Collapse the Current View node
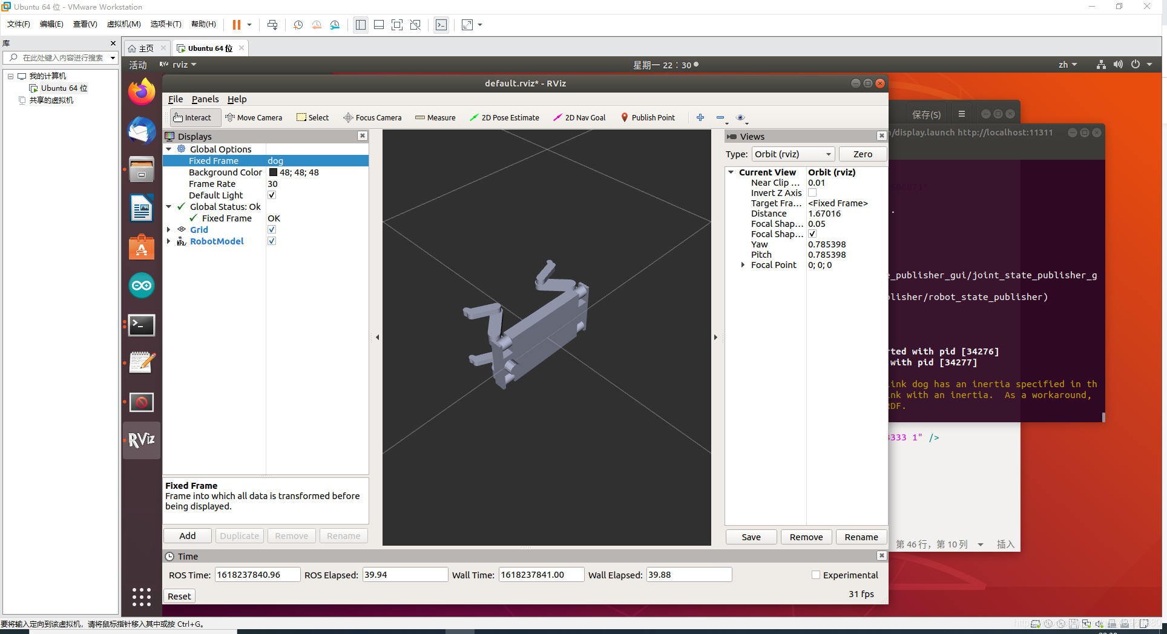Viewport: 1167px width, 634px height. pyautogui.click(x=731, y=172)
